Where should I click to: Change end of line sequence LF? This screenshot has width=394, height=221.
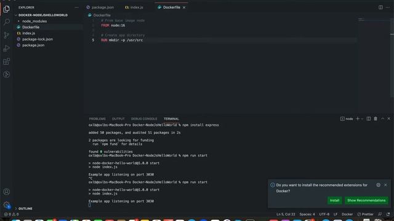tap(336, 214)
